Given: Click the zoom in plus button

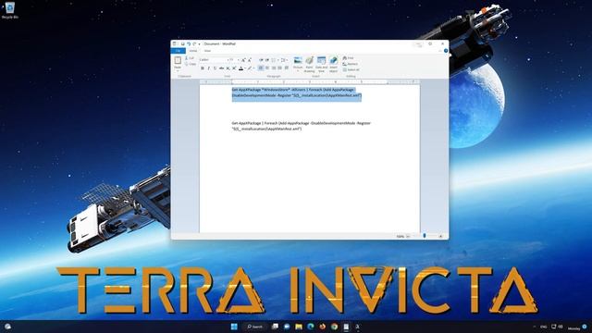Looking at the screenshot, I should [x=440, y=237].
